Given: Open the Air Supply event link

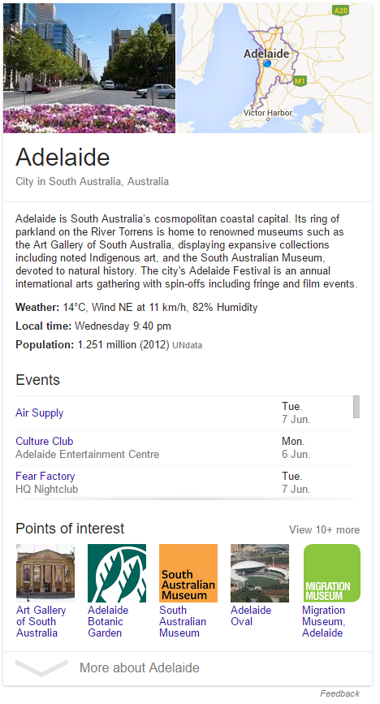Looking at the screenshot, I should pyautogui.click(x=40, y=413).
